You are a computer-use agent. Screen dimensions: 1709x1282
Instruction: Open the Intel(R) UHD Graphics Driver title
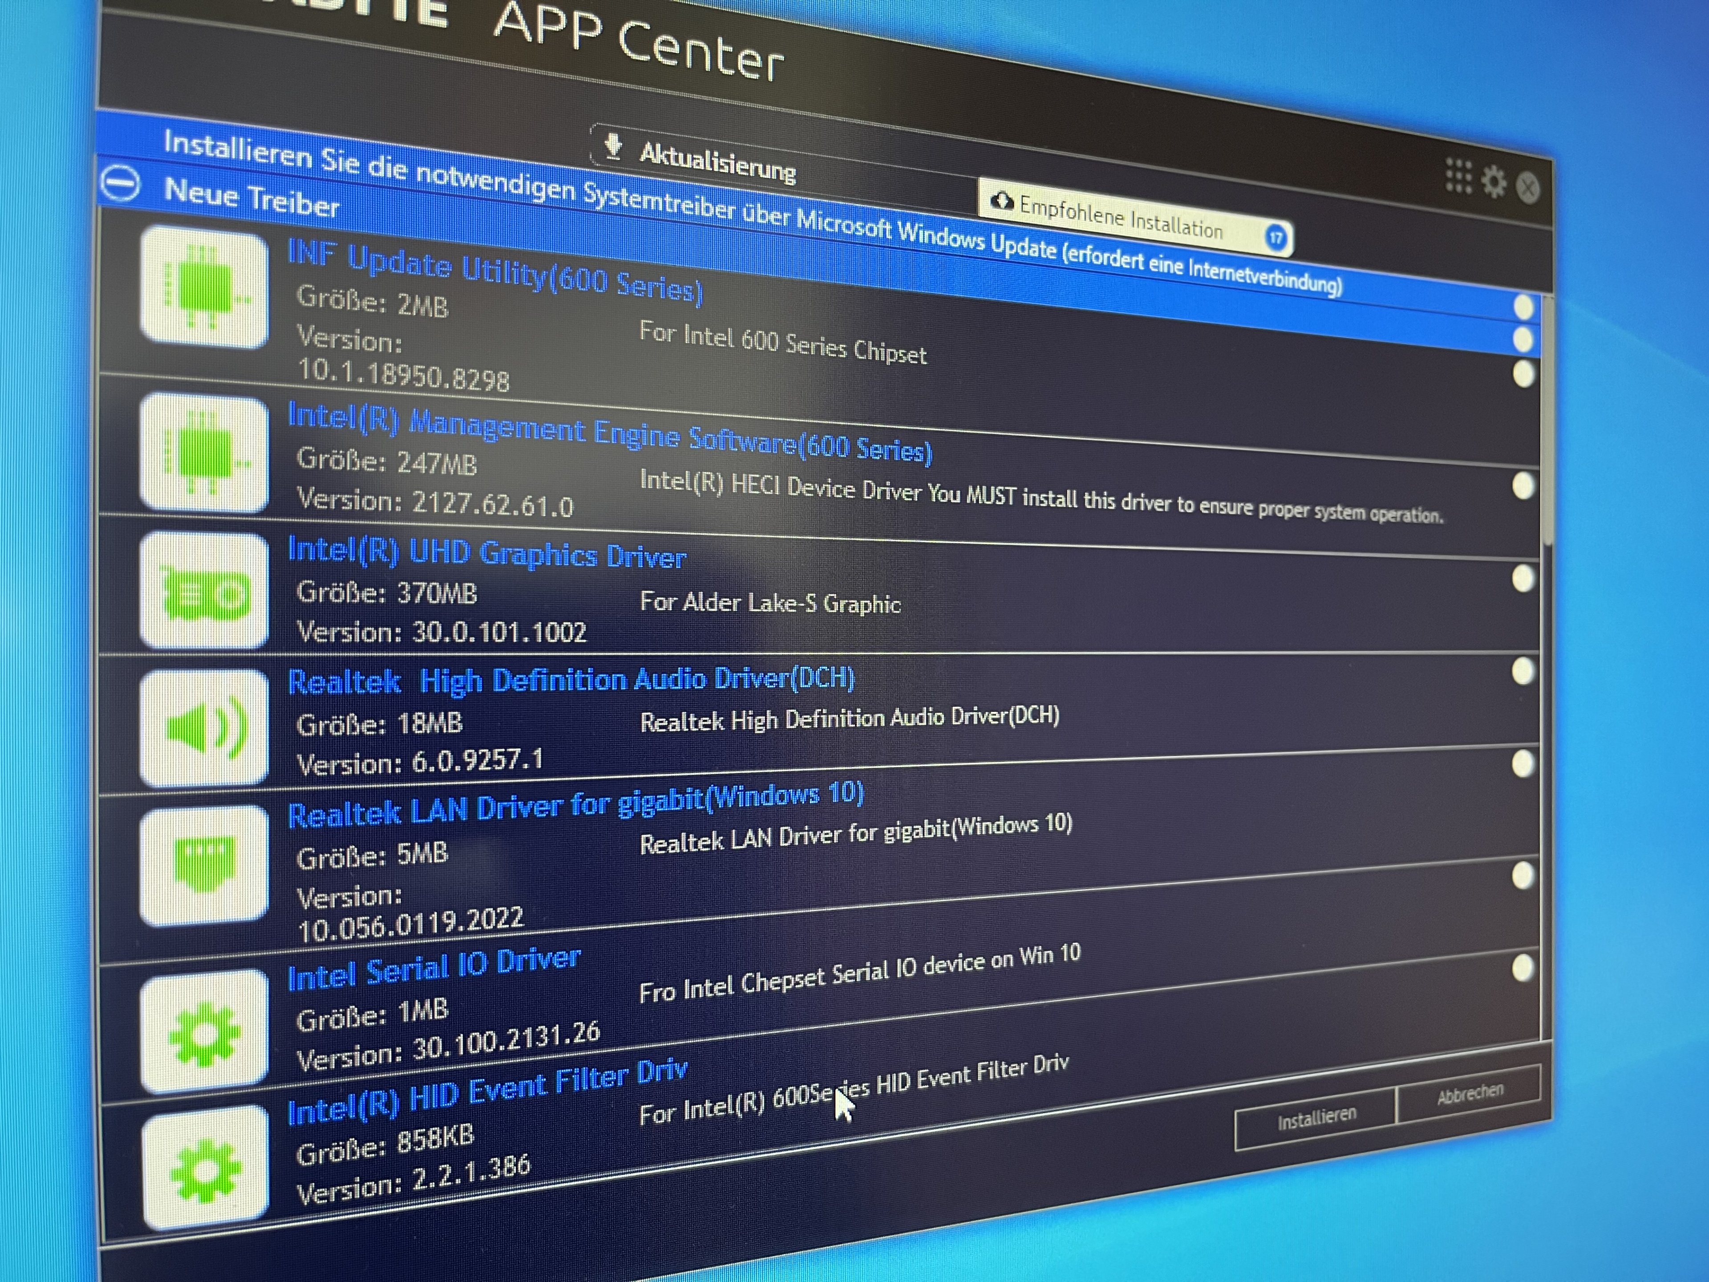coord(487,553)
